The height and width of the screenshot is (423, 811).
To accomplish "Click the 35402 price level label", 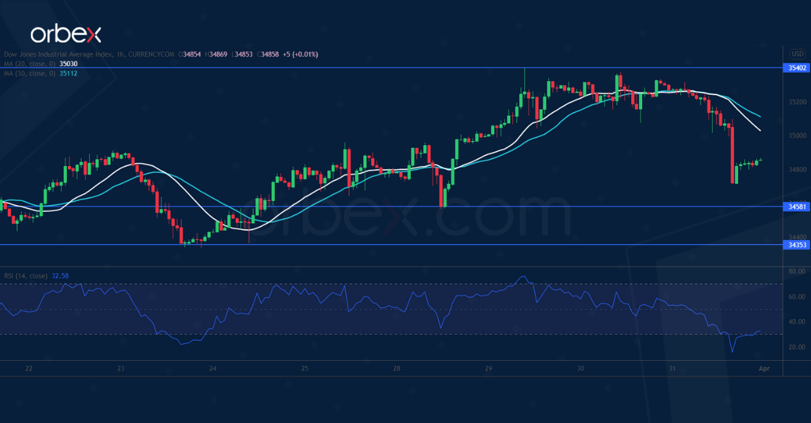I will (x=796, y=67).
